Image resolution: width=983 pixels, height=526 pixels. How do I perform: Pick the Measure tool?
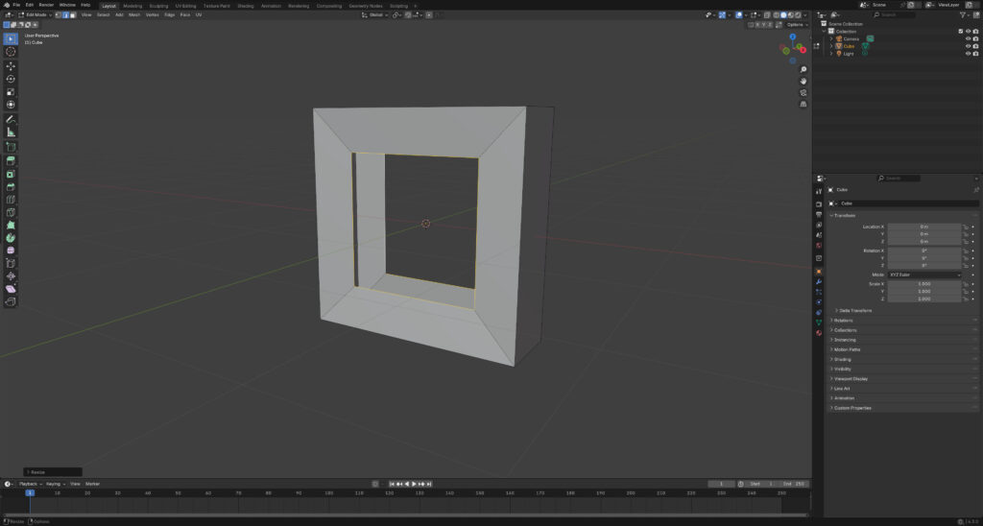click(11, 131)
